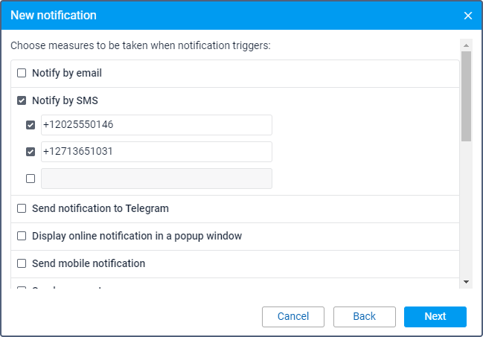
Task: Check the Send mobile notification box
Action: point(22,263)
